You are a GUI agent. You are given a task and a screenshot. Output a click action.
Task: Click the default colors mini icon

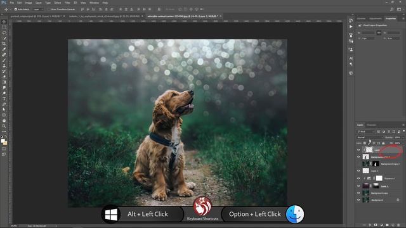tap(2, 136)
